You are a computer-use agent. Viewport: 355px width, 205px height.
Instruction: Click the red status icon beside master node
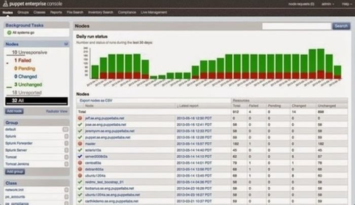80,144
